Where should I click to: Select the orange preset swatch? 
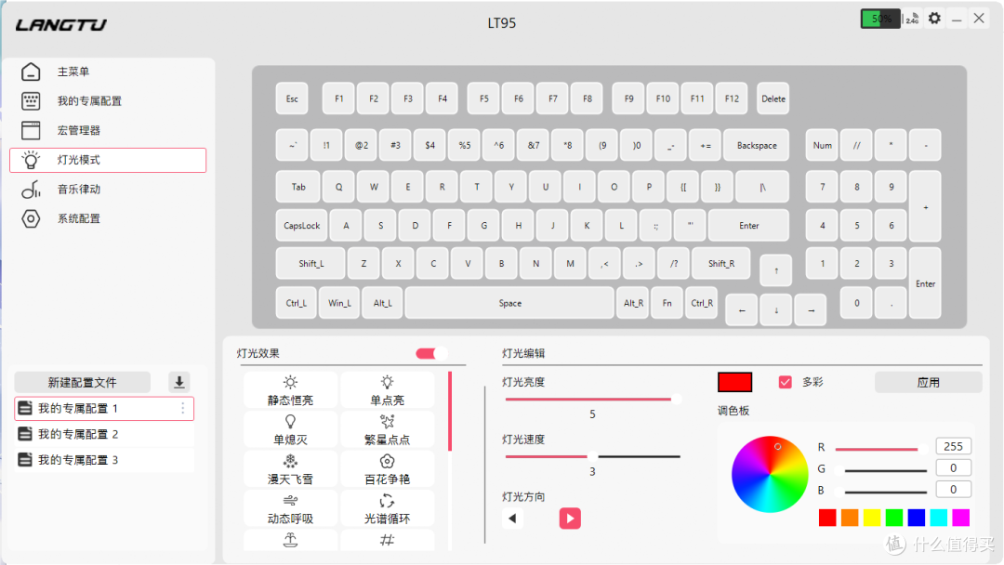click(x=850, y=518)
